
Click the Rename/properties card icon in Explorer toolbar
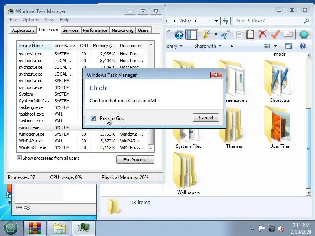pyautogui.click(x=288, y=34)
